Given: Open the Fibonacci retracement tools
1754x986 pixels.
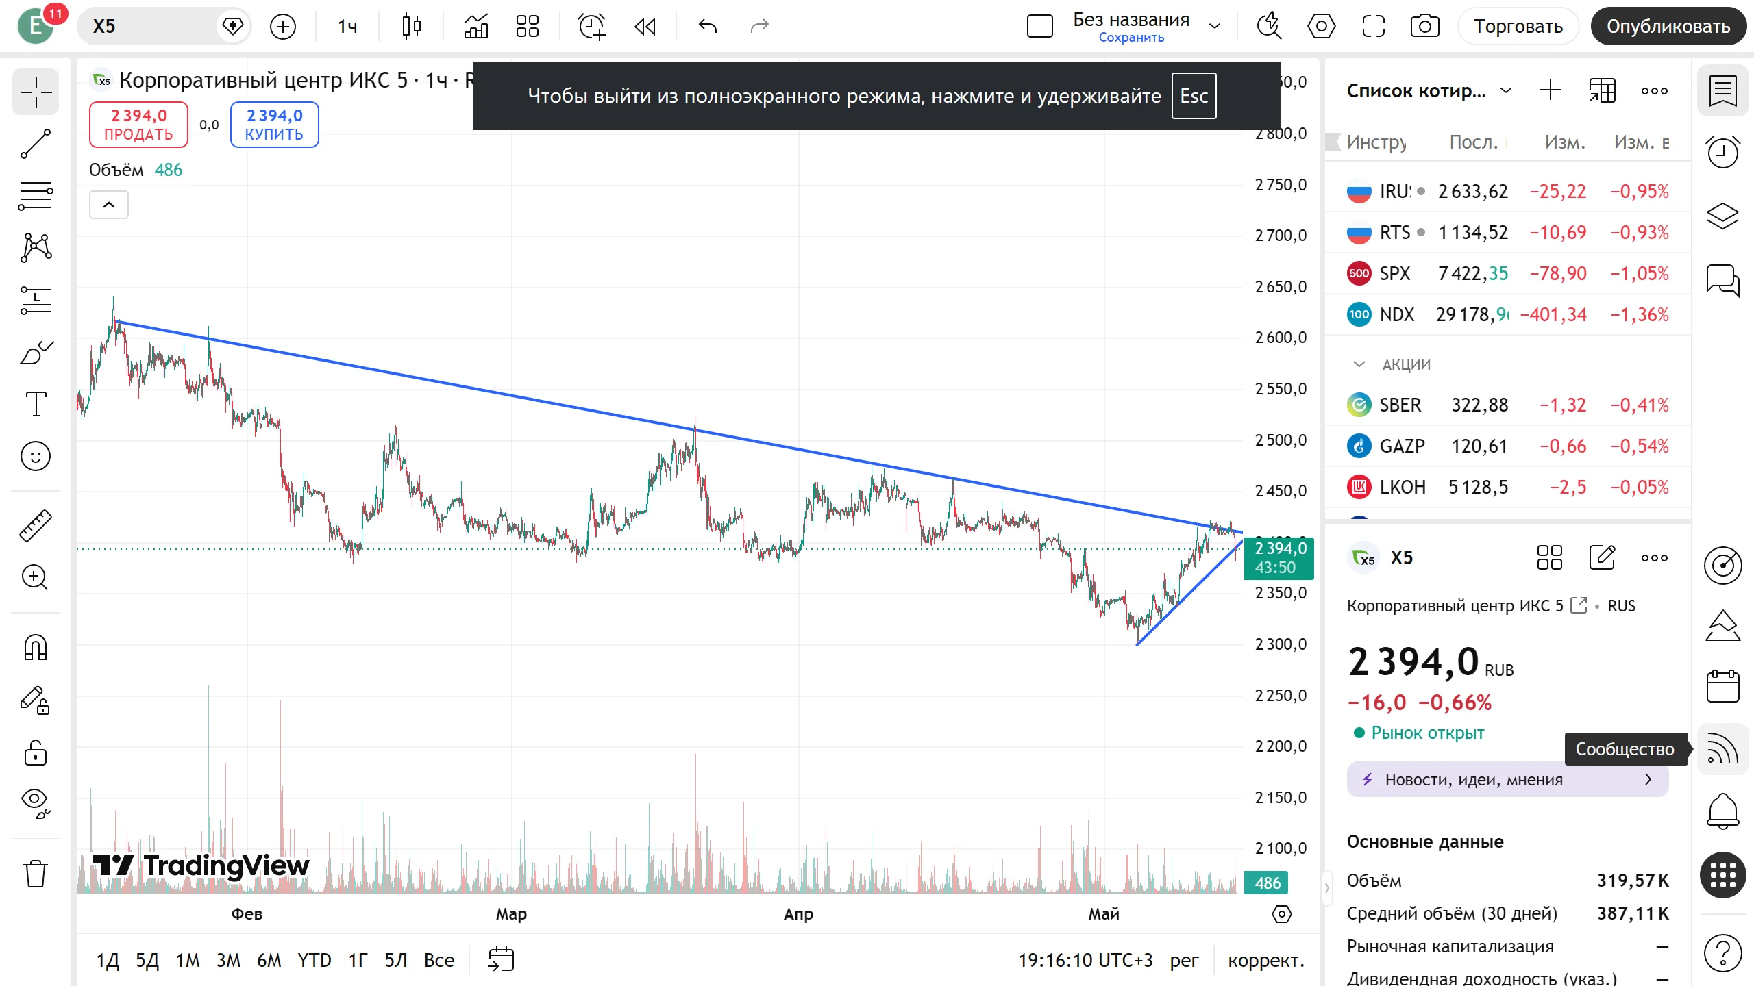Looking at the screenshot, I should pos(36,196).
